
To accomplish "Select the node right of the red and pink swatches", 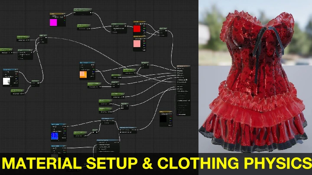I will [163, 31].
